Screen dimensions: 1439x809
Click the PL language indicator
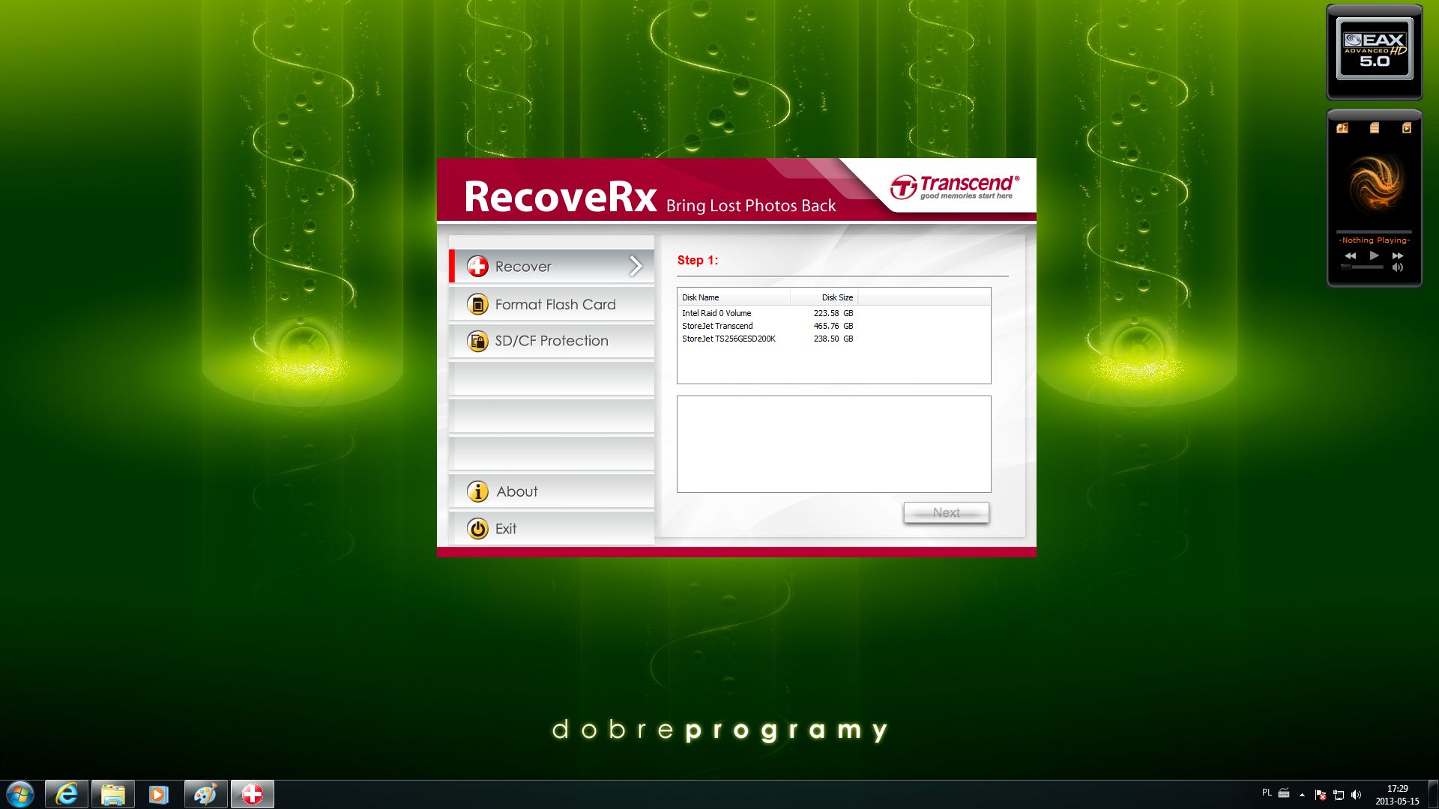coord(1267,793)
